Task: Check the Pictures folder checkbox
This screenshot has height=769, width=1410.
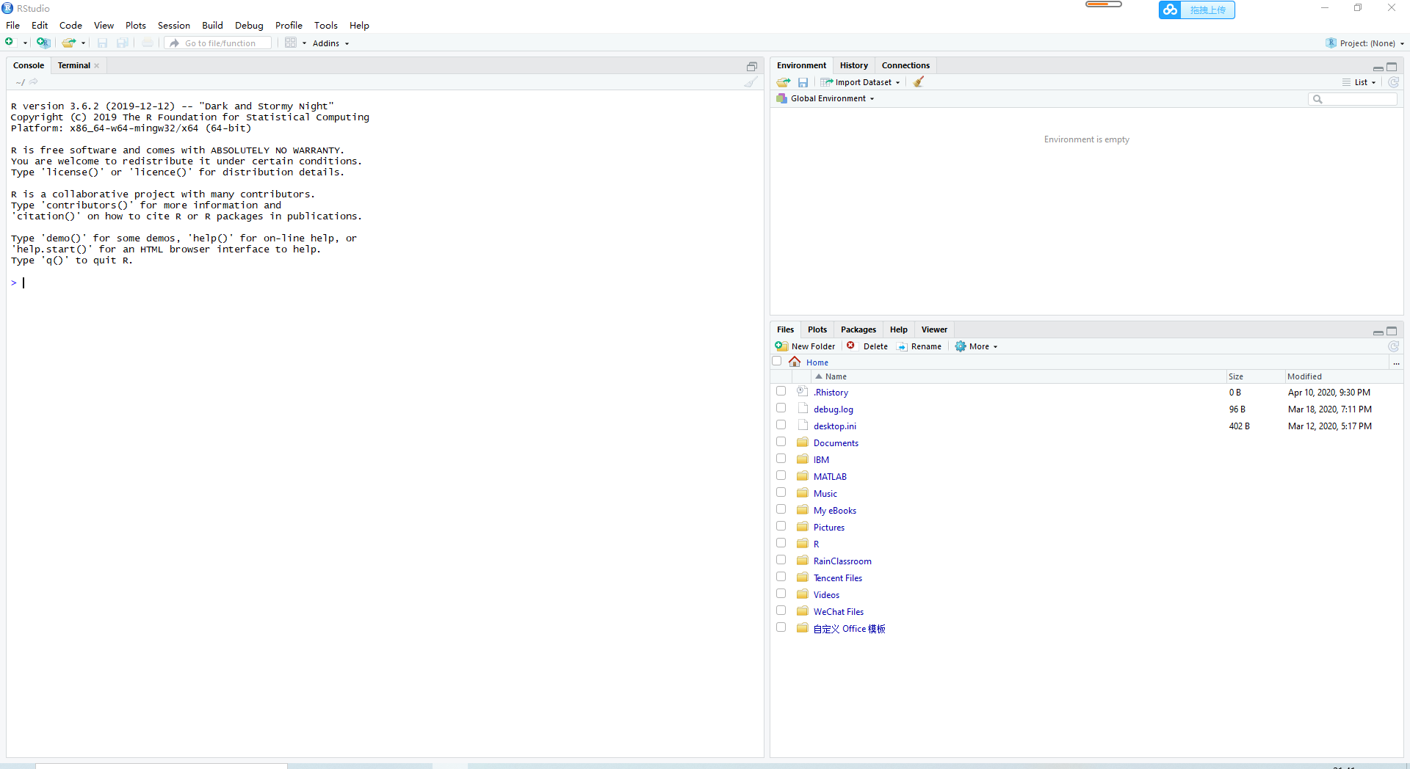Action: pos(781,526)
